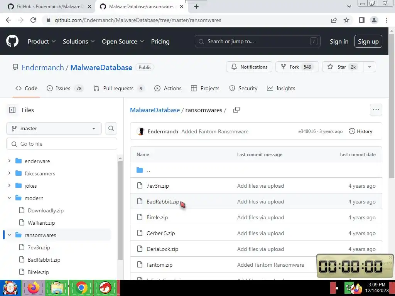Viewport: 395px width, 296px height.
Task: Expand jokes folder in tree
Action: (9, 185)
